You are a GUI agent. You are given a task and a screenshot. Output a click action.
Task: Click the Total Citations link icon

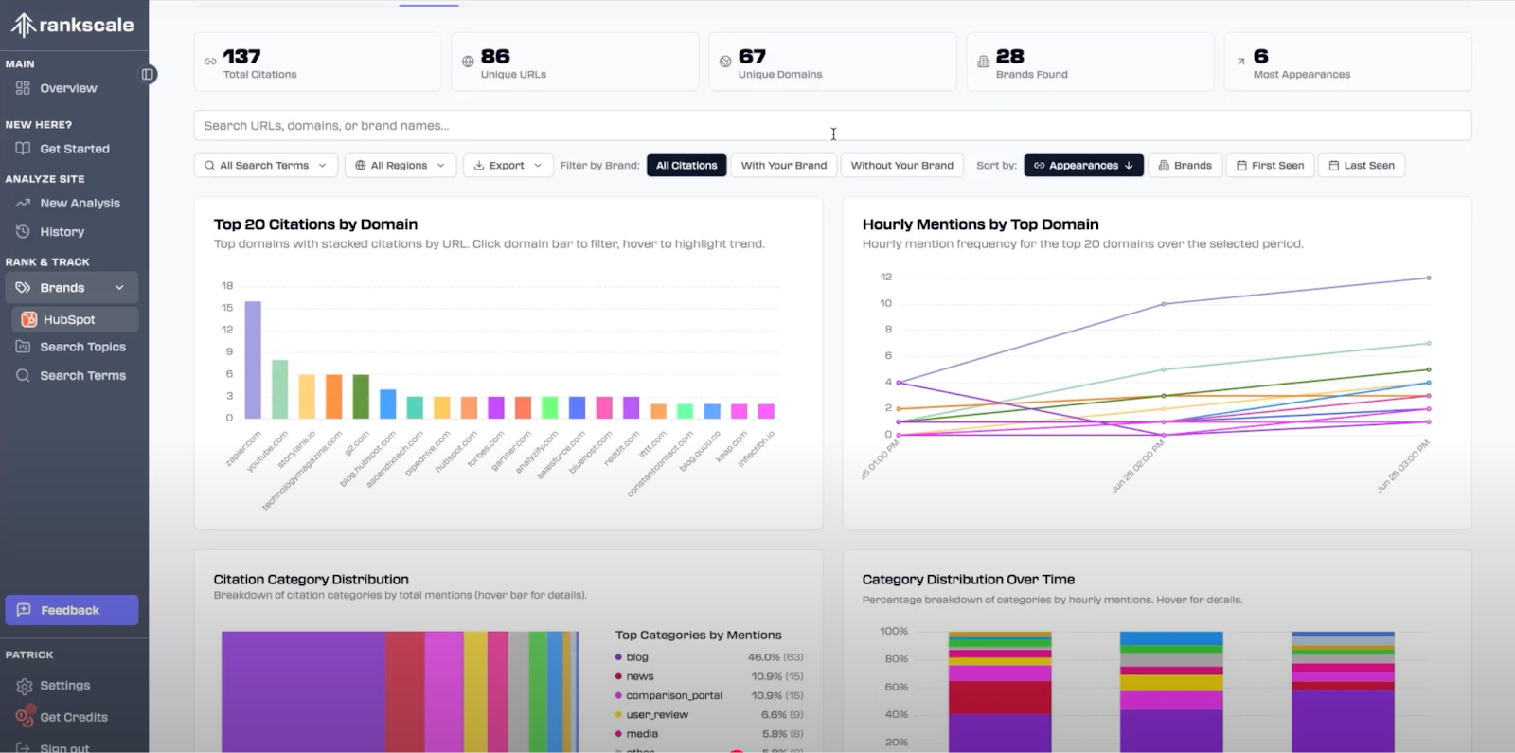pyautogui.click(x=210, y=62)
